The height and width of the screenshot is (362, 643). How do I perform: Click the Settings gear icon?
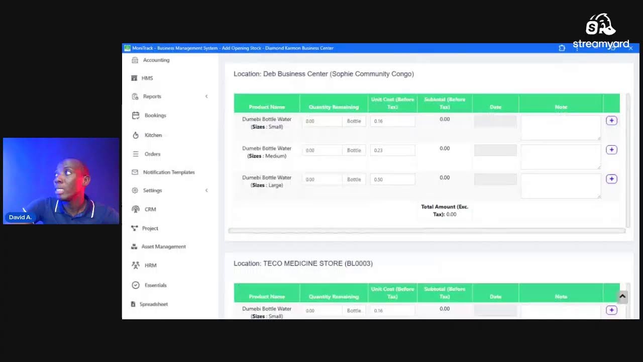pos(135,191)
